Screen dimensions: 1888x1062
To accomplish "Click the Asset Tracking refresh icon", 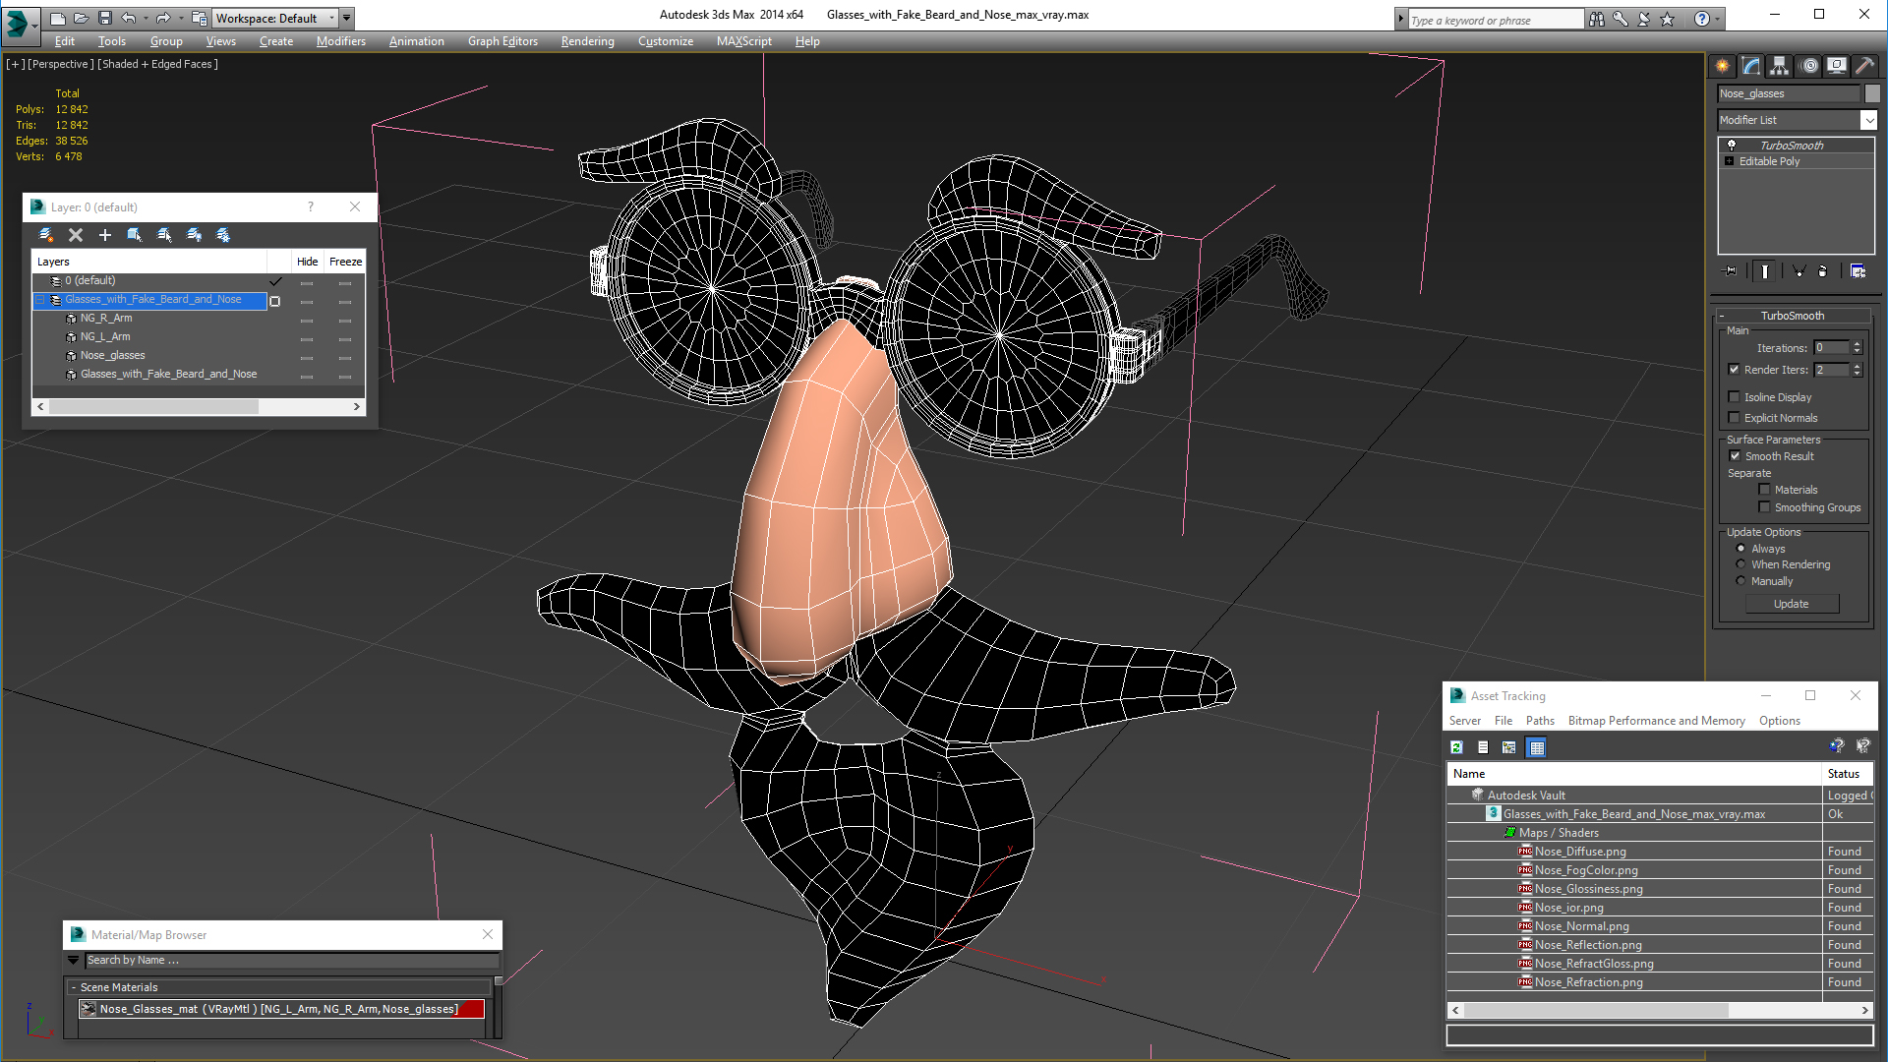I will point(1456,747).
